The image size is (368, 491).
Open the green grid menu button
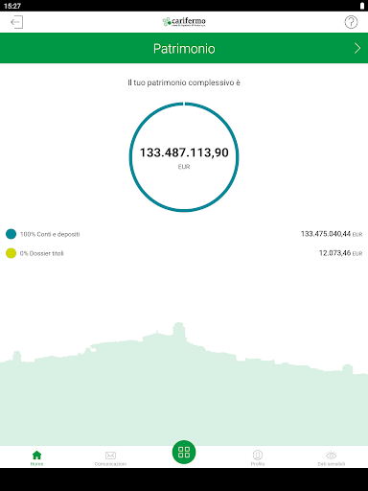pos(184,452)
